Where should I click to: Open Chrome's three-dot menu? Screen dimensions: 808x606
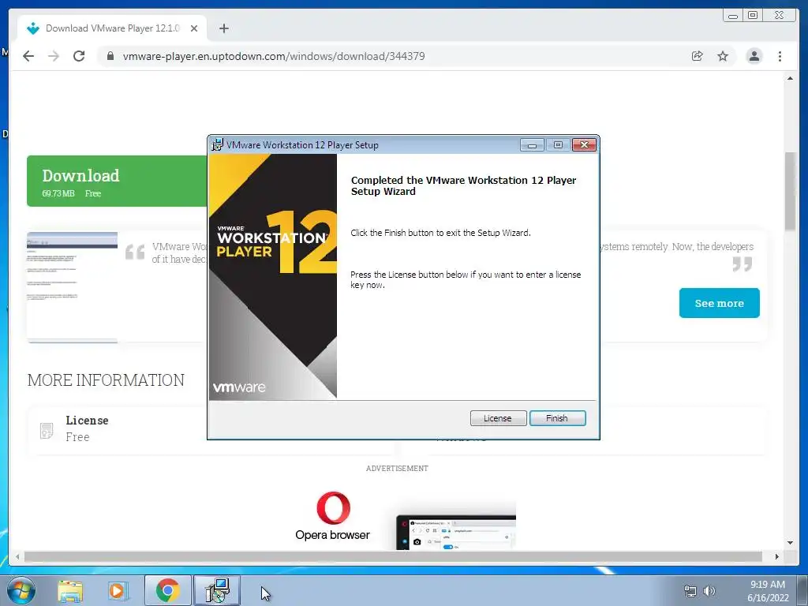[780, 56]
